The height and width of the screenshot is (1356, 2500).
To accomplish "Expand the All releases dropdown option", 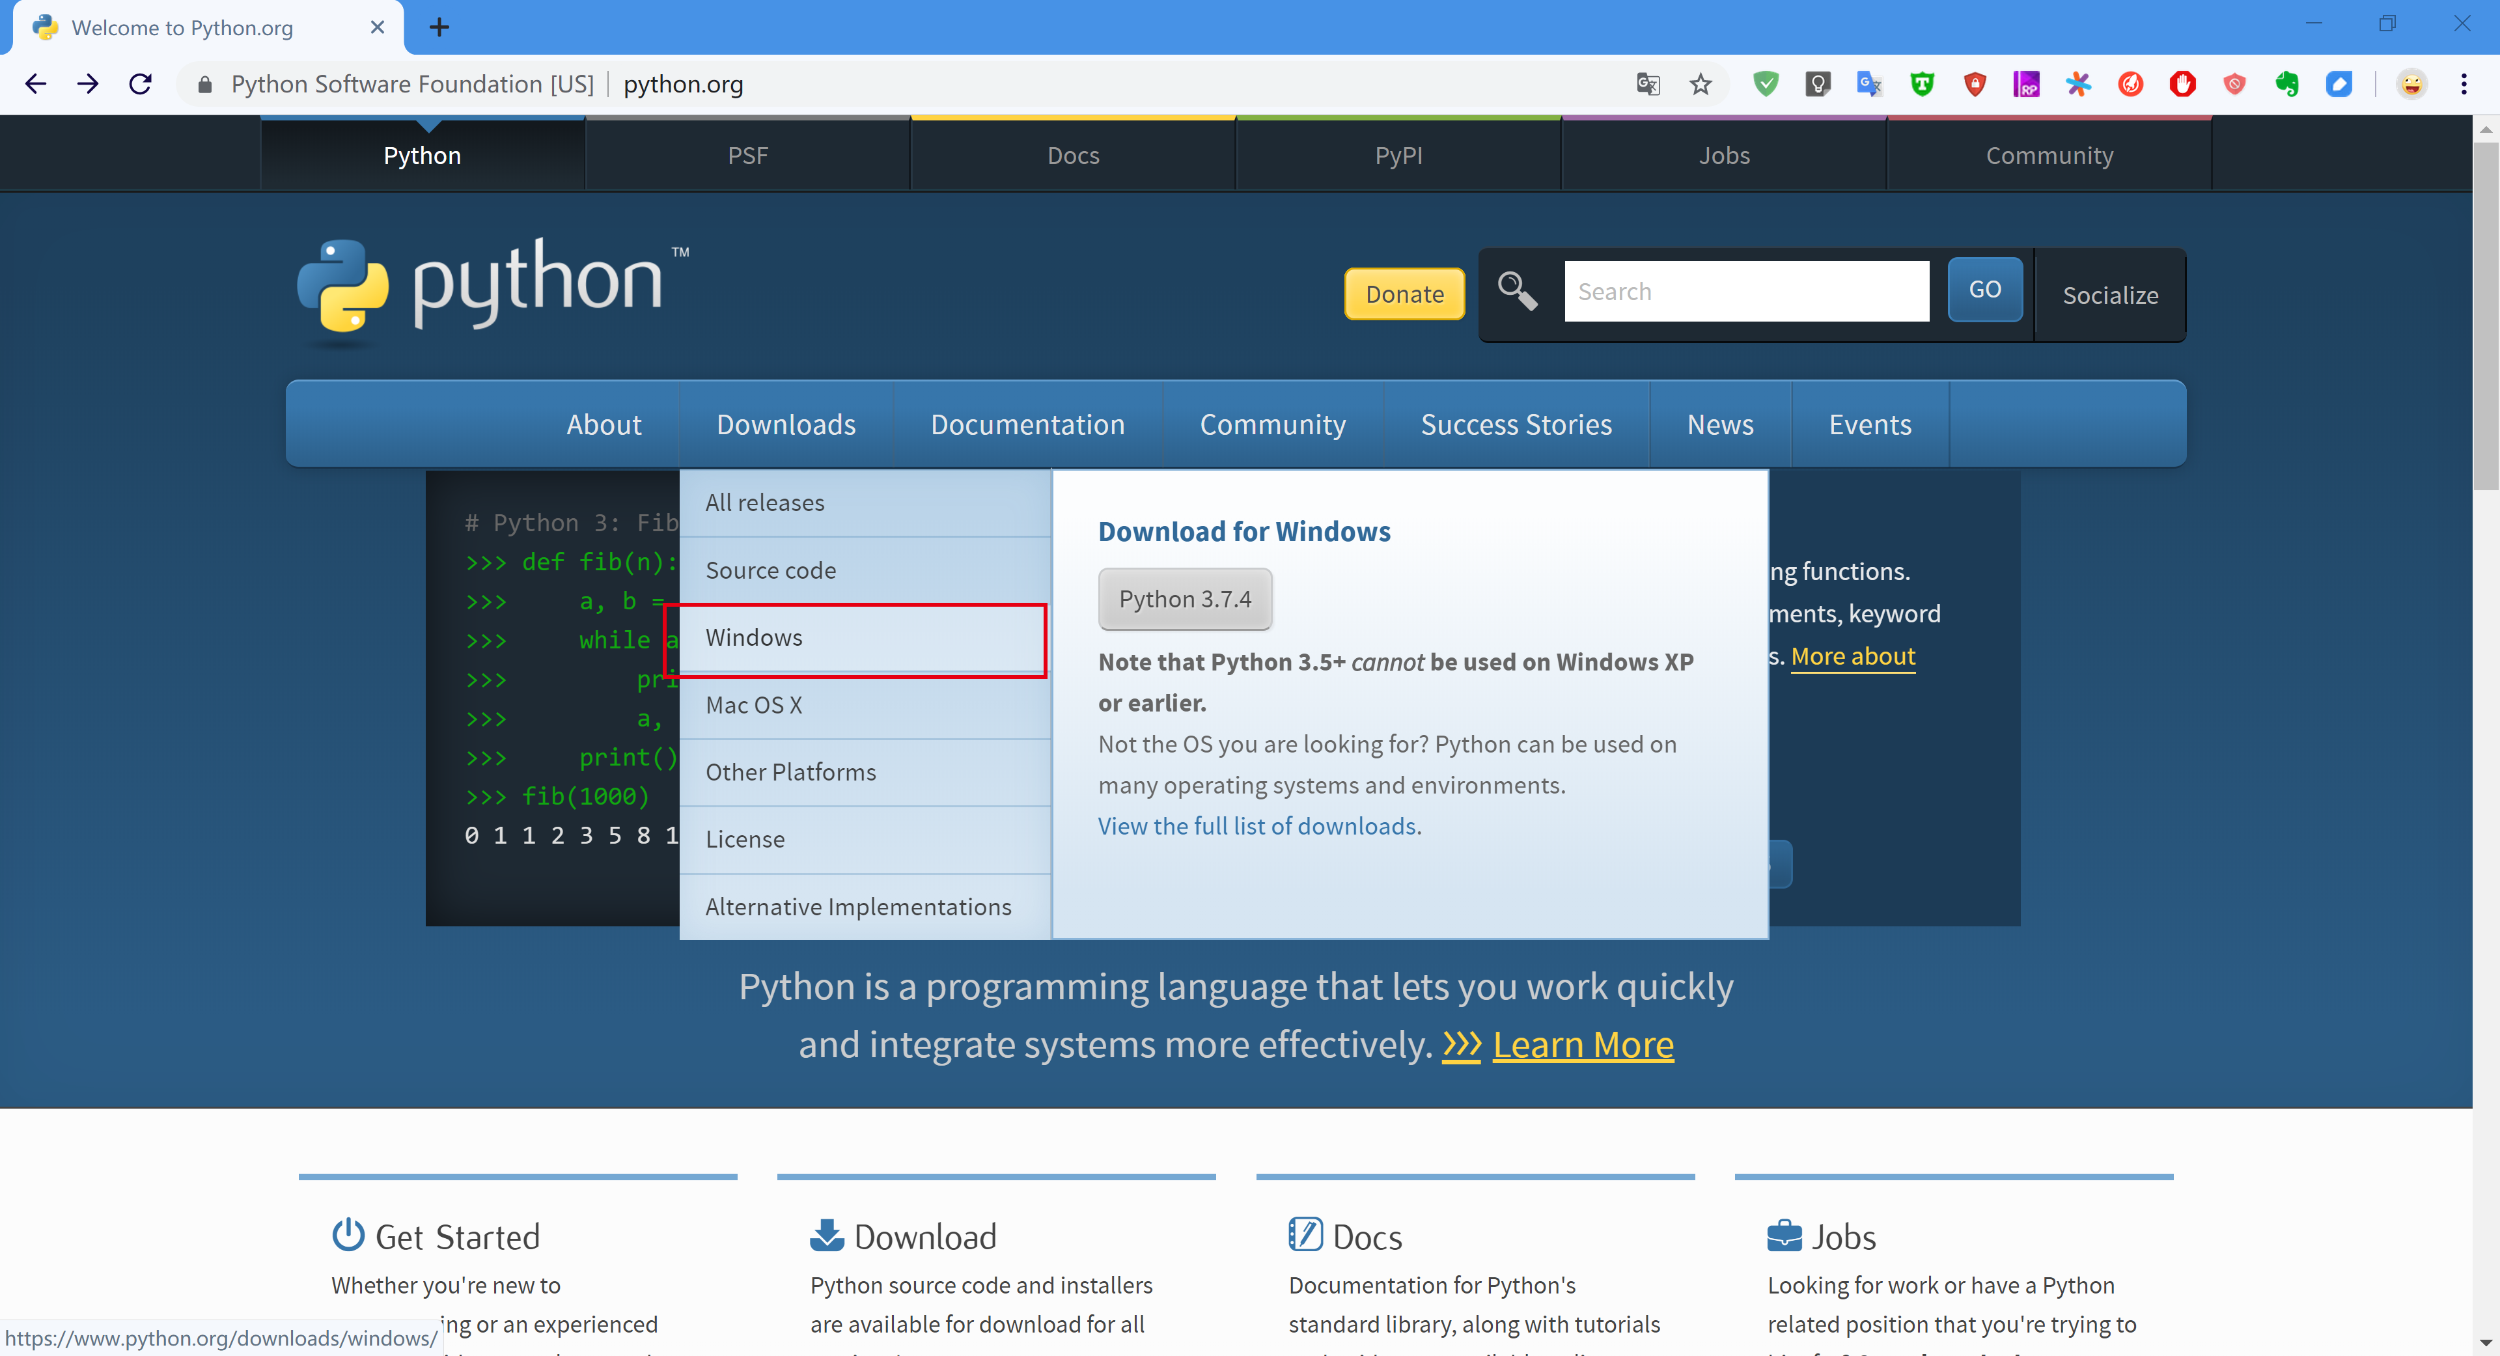I will pyautogui.click(x=765, y=501).
